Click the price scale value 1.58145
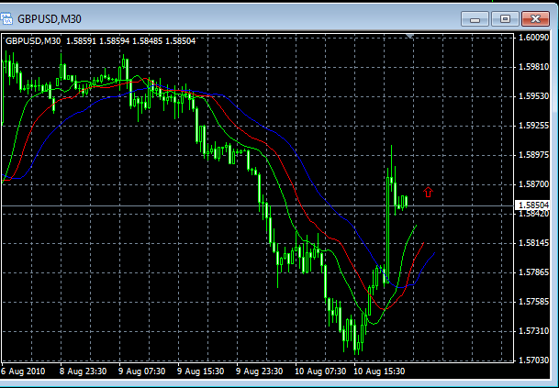Image resolution: width=559 pixels, height=388 pixels. (533, 243)
